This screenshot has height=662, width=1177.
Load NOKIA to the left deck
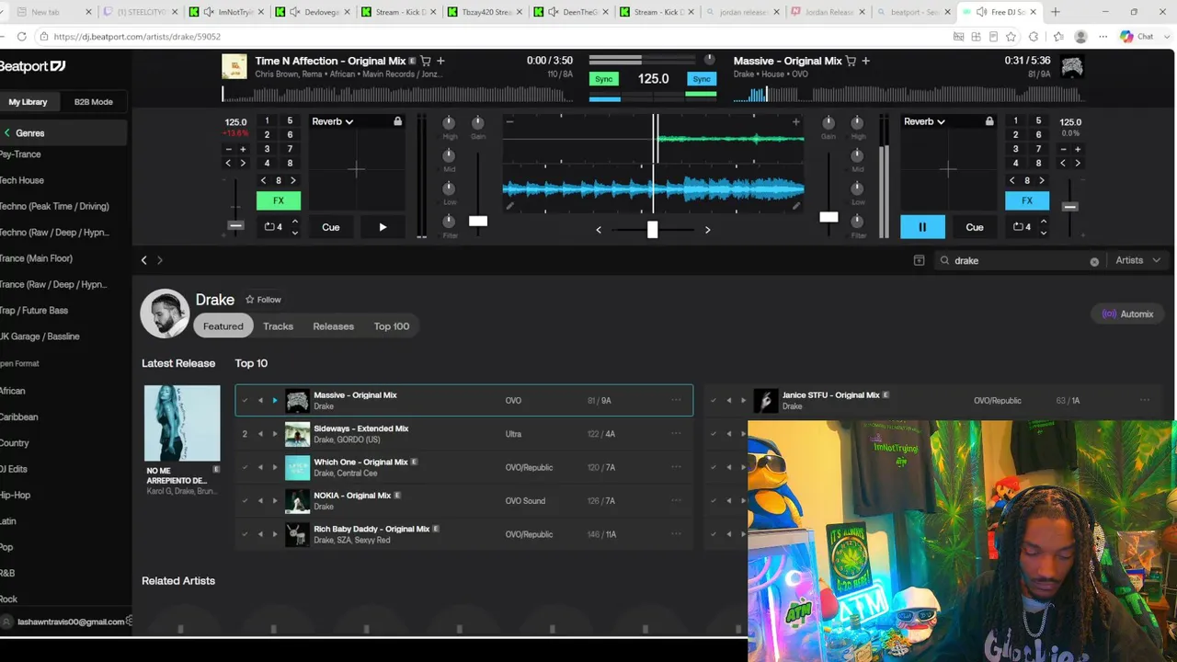260,501
